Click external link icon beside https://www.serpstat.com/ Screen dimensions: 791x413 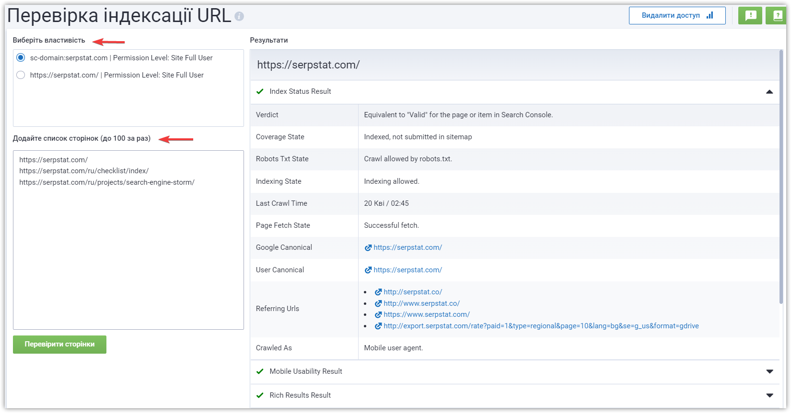tap(378, 314)
